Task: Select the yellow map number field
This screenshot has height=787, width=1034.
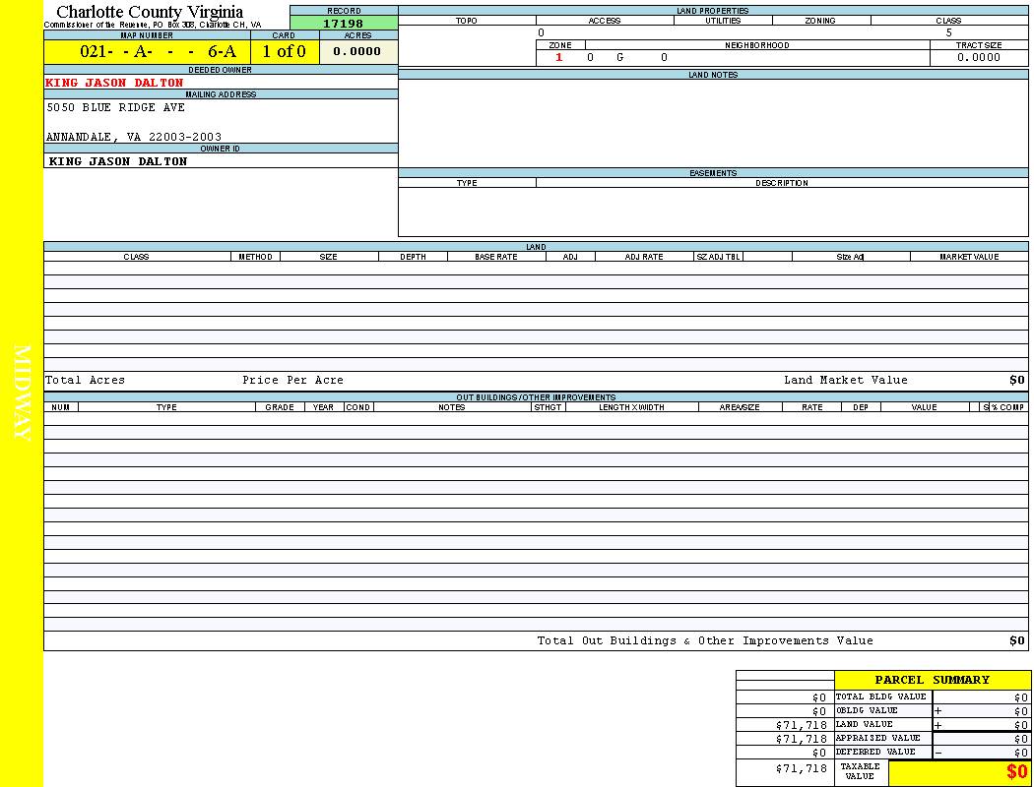Action: pyautogui.click(x=147, y=52)
